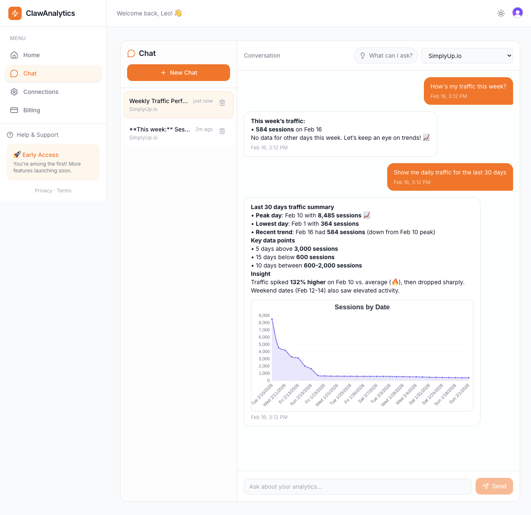This screenshot has height=515, width=531.
Task: Open the Privacy link
Action: point(43,190)
